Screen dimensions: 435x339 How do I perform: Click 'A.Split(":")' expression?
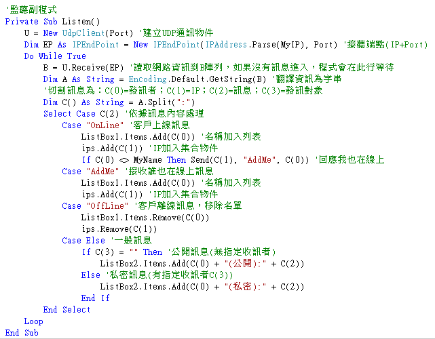coord(166,102)
